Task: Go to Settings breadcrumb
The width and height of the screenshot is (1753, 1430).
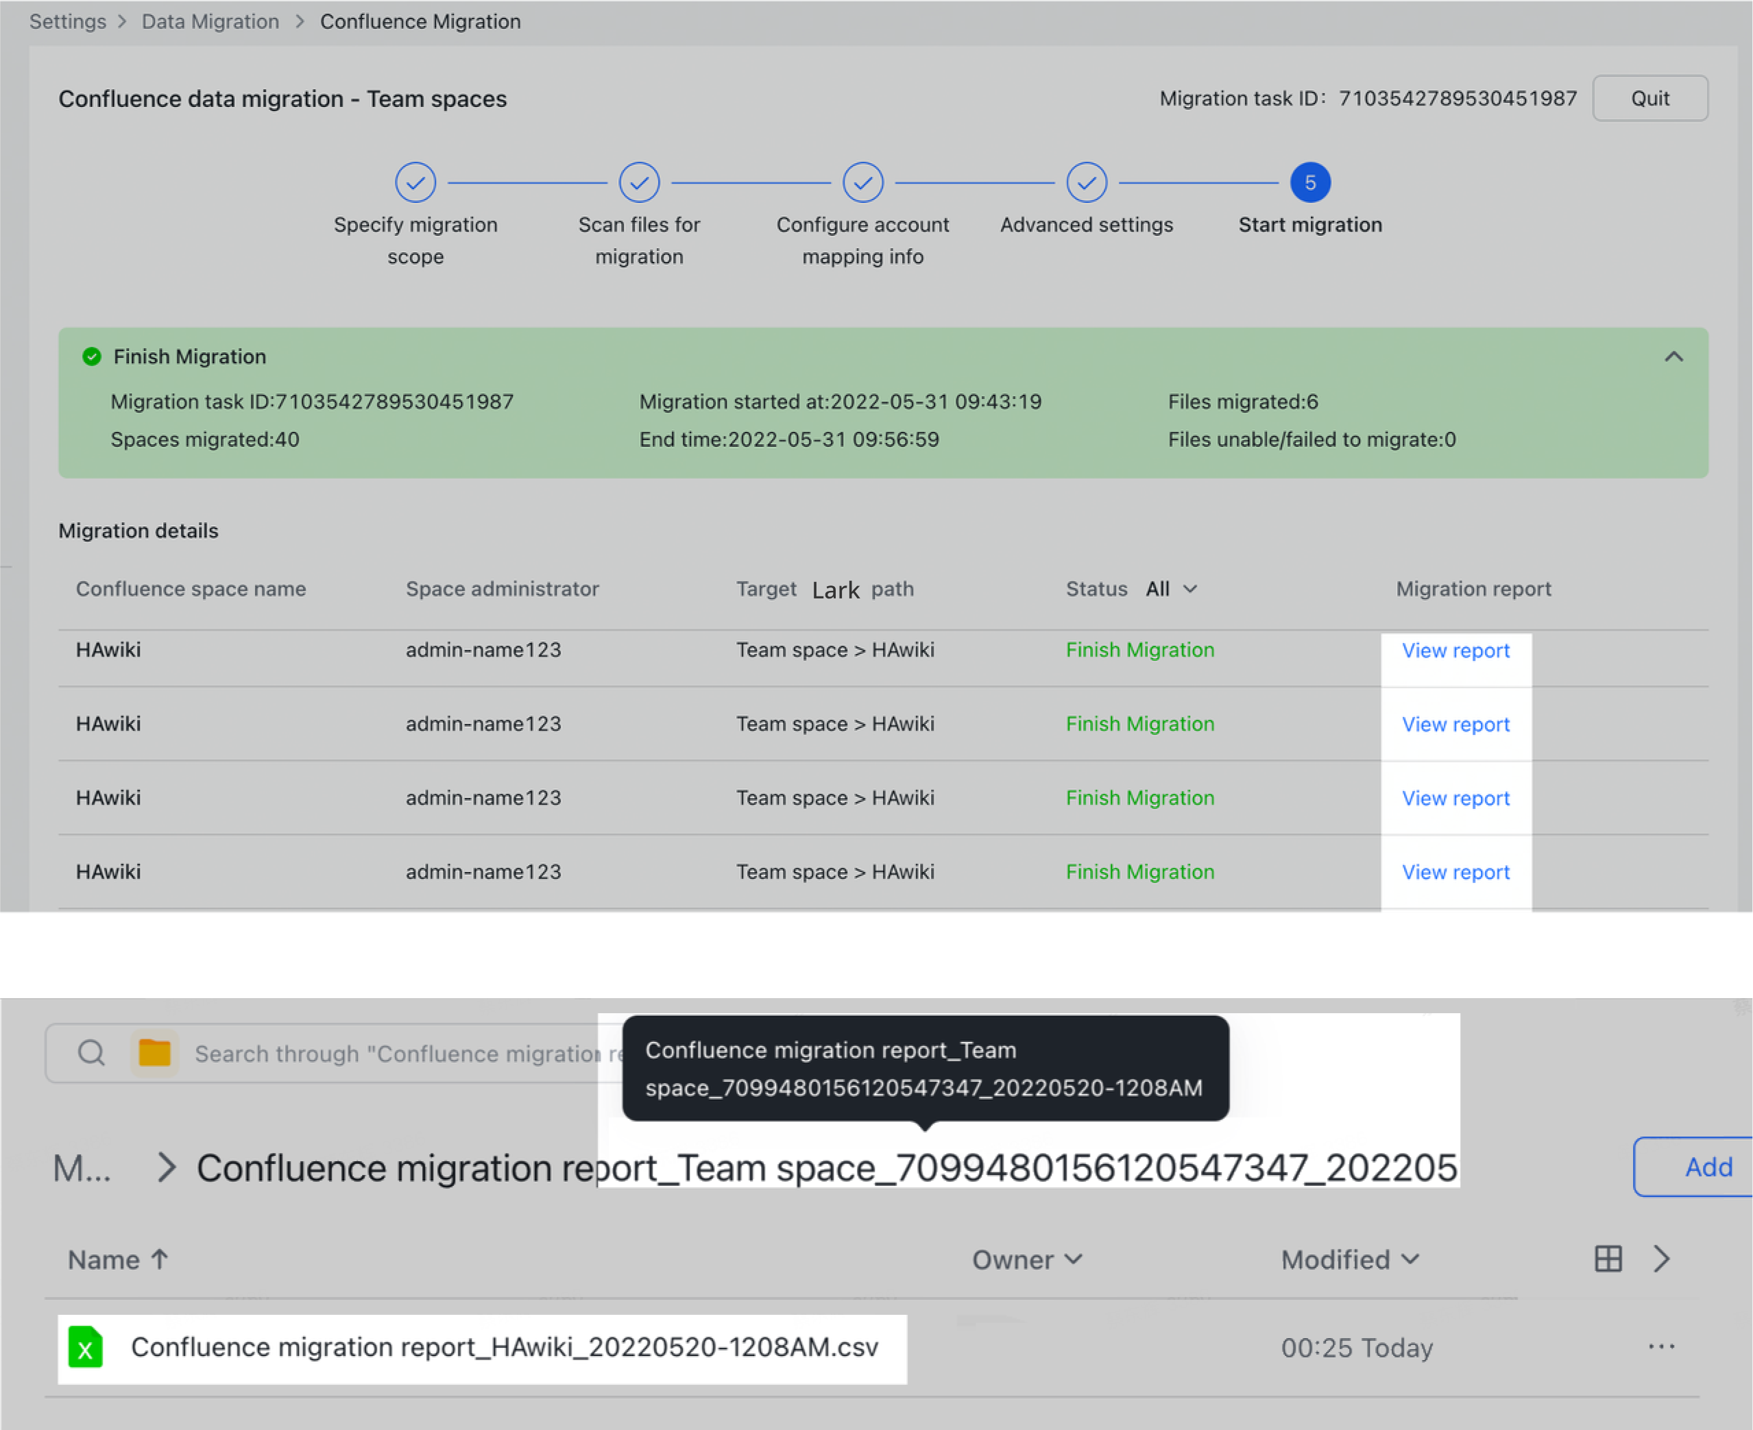Action: [x=68, y=21]
